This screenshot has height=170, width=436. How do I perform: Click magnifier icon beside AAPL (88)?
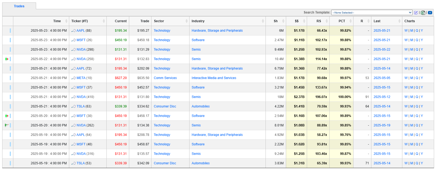tap(74, 31)
